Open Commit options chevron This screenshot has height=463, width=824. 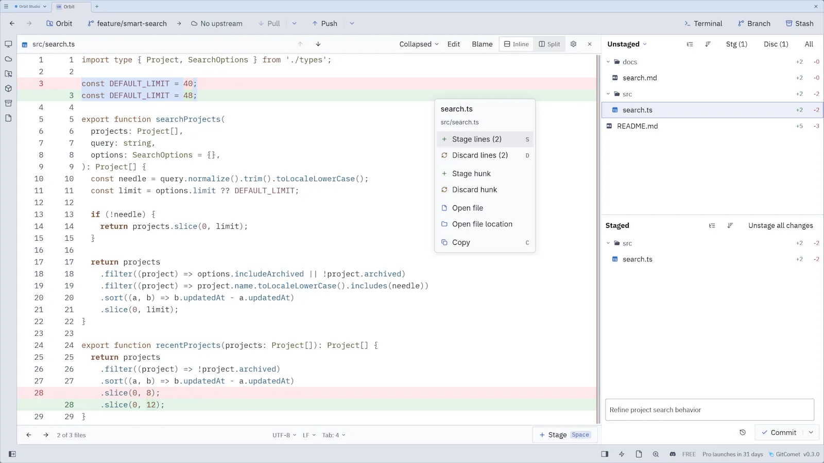811,433
